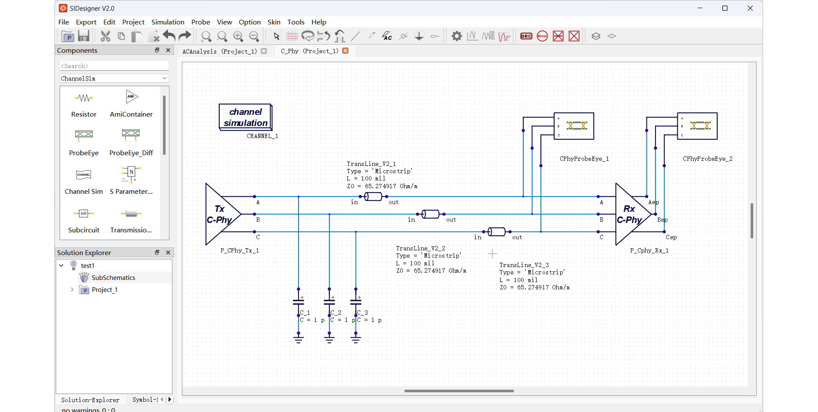Click the red Error circle icon
Viewport: 818px width, 412px height.
[542, 36]
